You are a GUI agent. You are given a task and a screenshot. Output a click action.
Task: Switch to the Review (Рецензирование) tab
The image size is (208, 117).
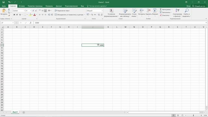click(71, 6)
